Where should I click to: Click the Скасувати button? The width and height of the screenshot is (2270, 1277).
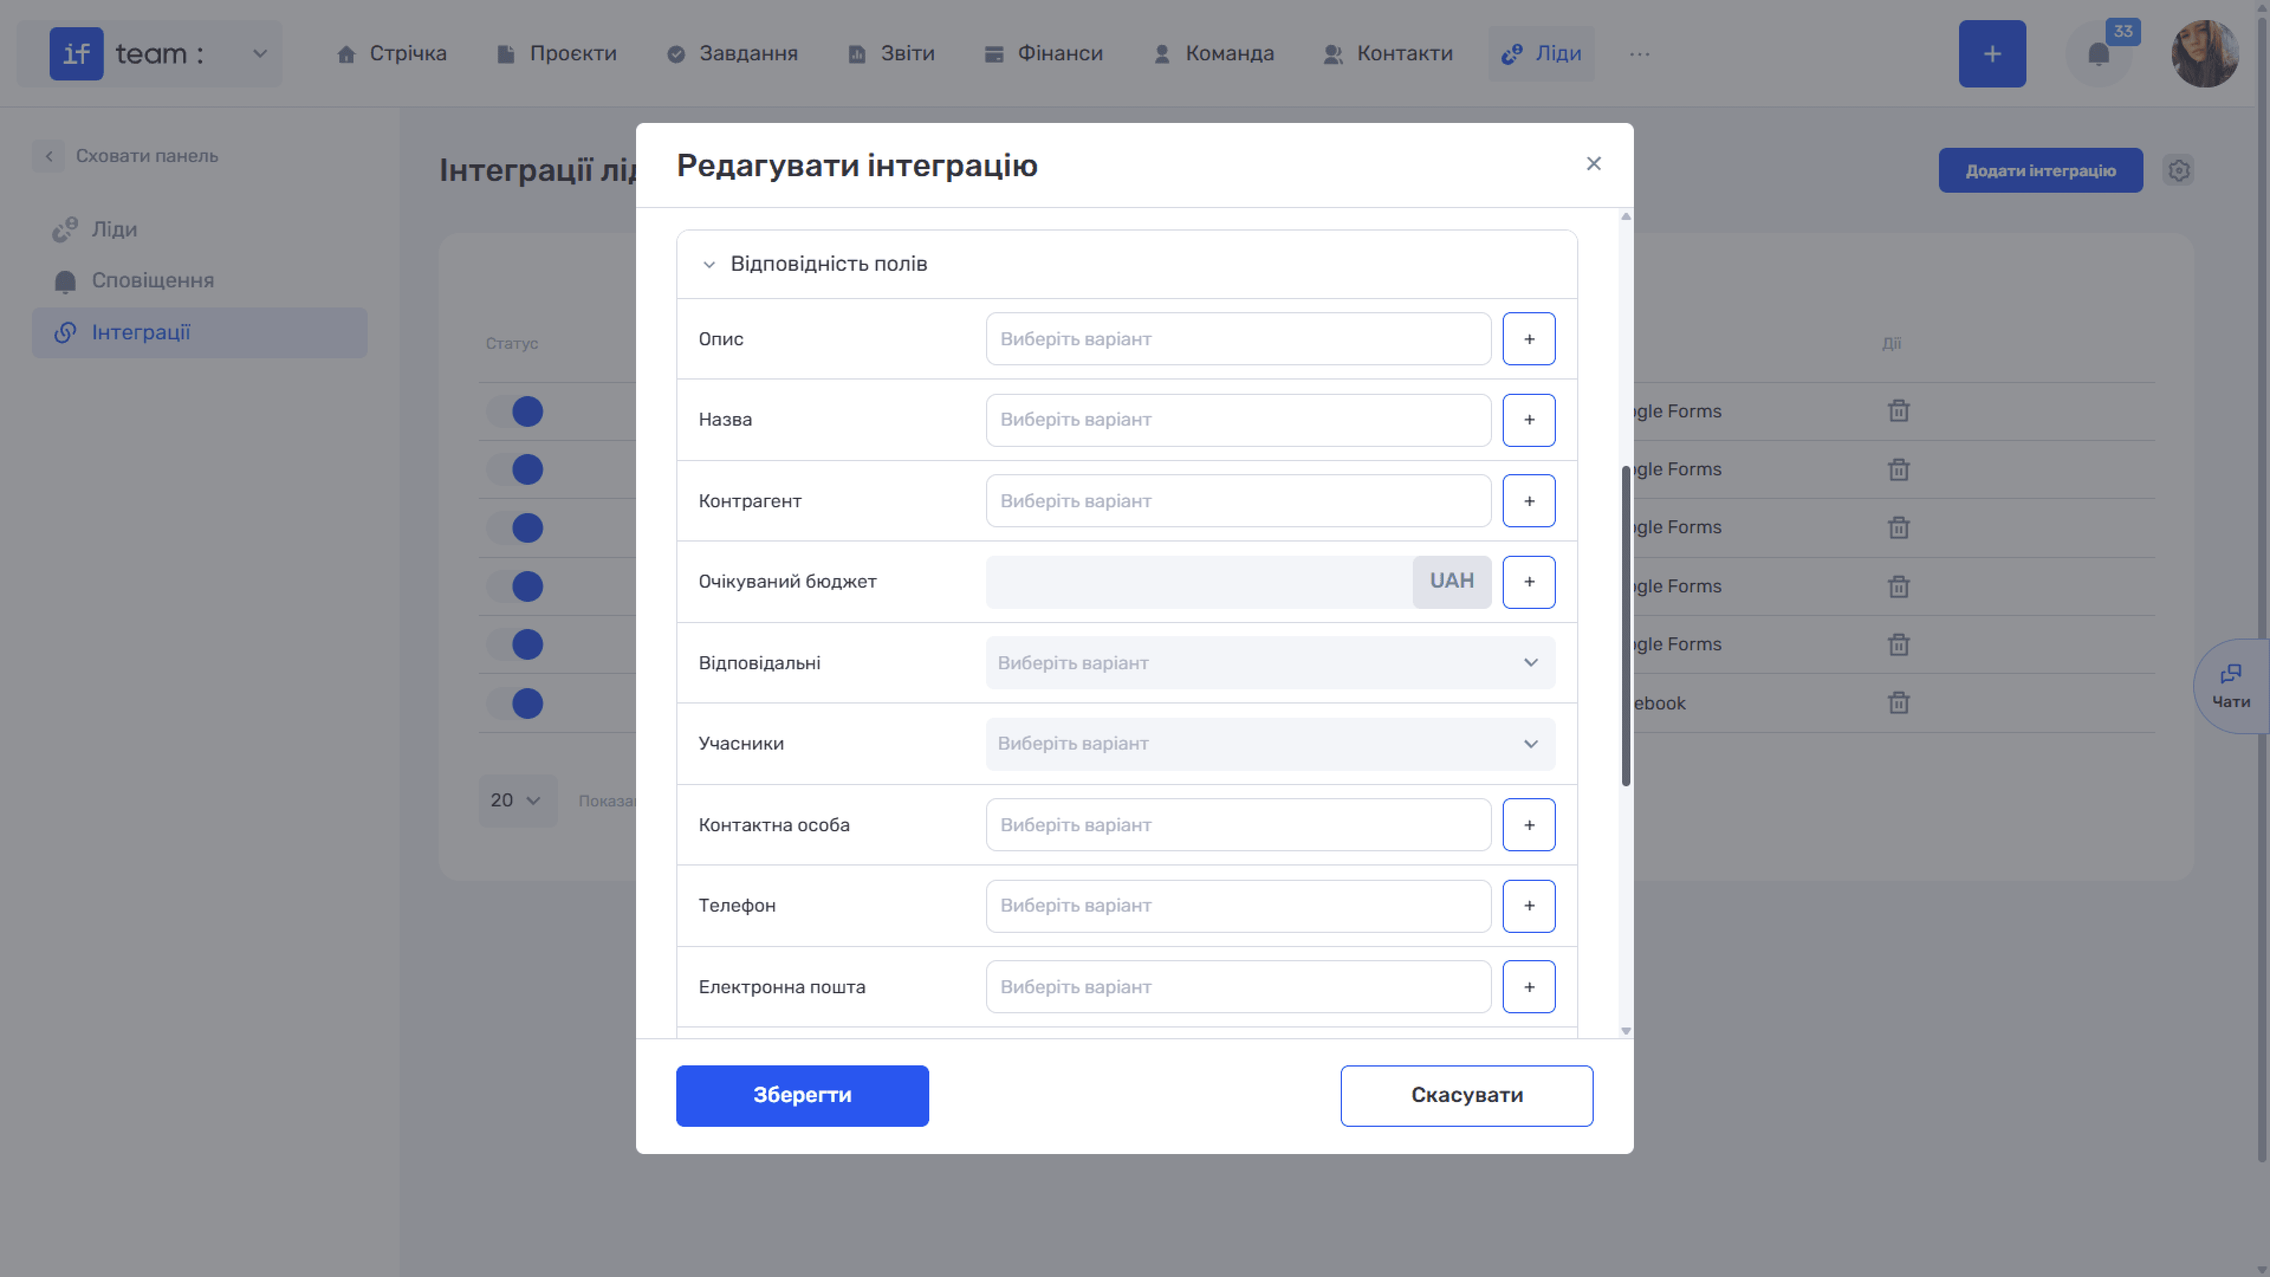(1466, 1096)
